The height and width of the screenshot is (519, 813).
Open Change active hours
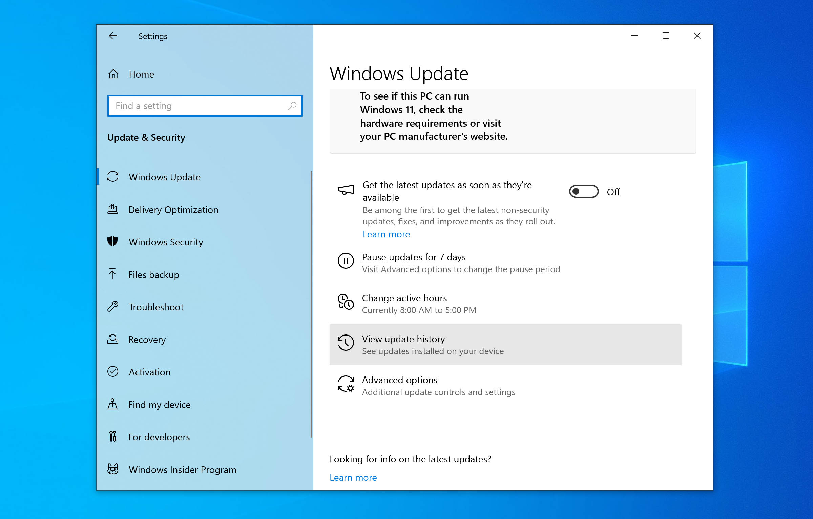coord(505,304)
